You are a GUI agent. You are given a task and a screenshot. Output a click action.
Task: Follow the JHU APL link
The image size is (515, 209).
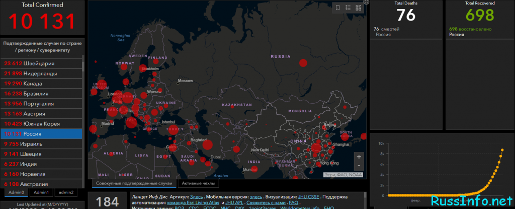[234, 203]
